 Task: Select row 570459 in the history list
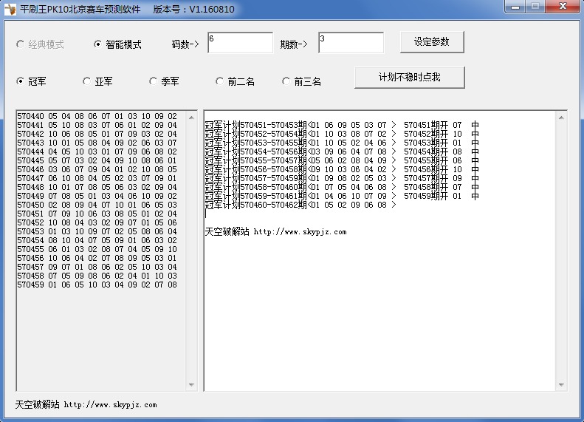click(x=97, y=285)
